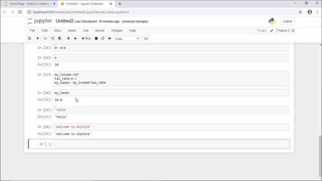Save notebook with the floppy disk icon
The height and width of the screenshot is (181, 322).
tap(30, 38)
